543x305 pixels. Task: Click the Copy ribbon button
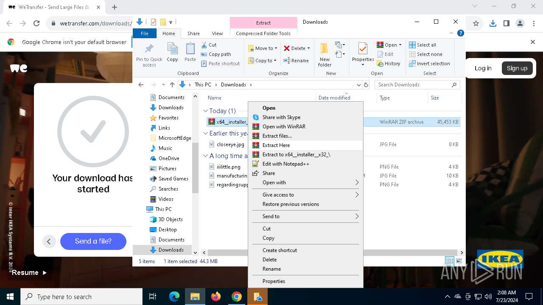(x=172, y=53)
